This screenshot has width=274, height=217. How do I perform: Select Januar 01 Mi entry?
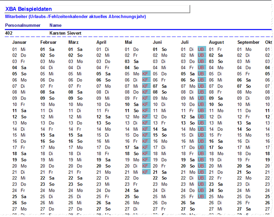19,49
